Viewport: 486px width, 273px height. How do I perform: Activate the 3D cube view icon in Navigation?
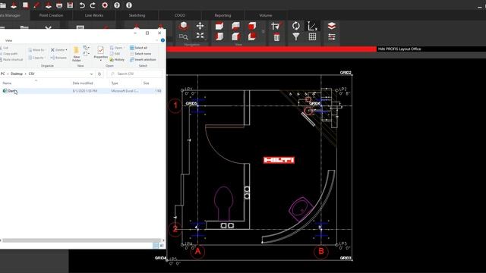[x=184, y=26]
